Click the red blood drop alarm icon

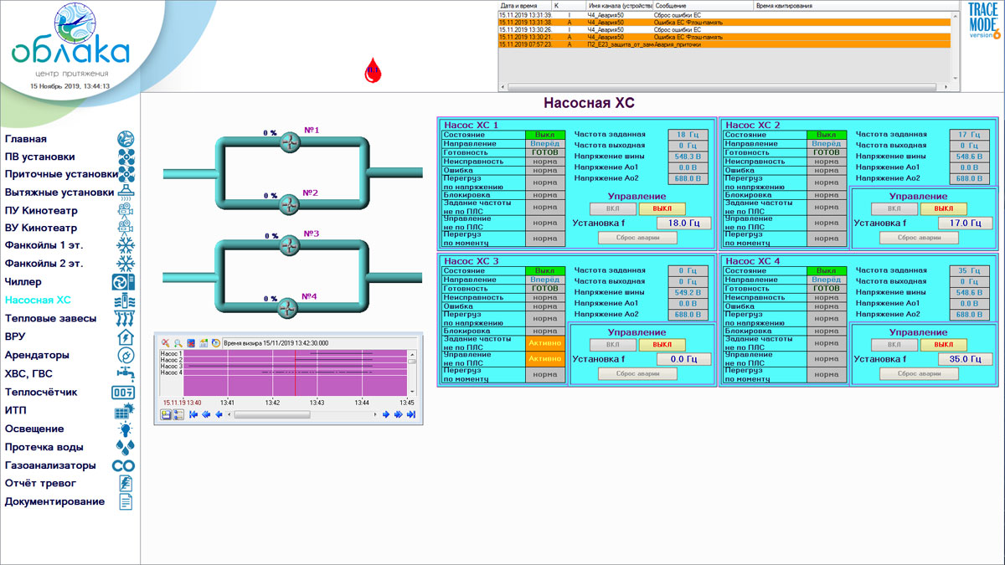click(373, 71)
